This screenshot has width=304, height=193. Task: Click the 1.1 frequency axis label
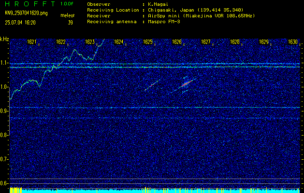click(4, 63)
